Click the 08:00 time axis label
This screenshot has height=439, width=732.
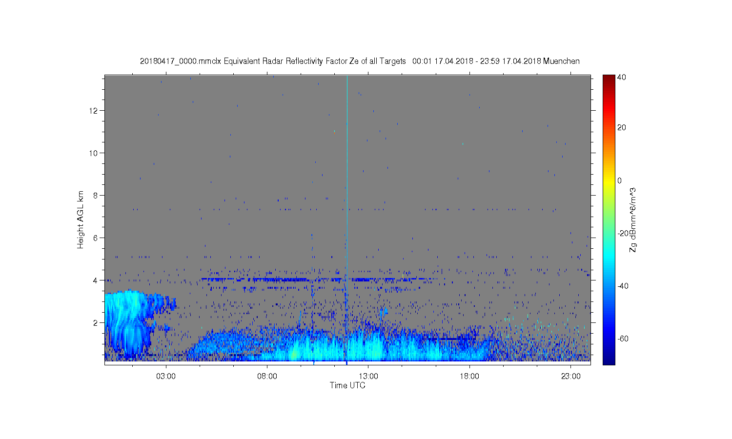[x=267, y=377]
